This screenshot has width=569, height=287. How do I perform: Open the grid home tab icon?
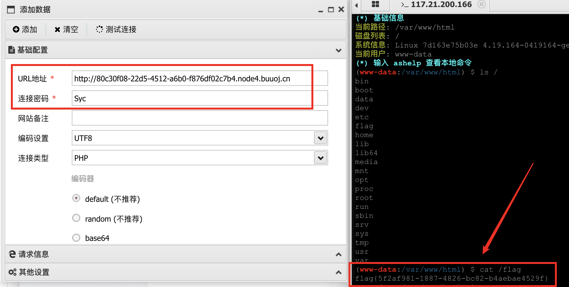375,4
